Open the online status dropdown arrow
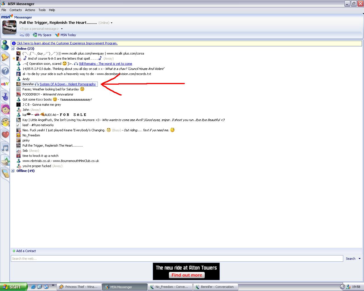Viewport: 364px width, 291px height. [111, 23]
